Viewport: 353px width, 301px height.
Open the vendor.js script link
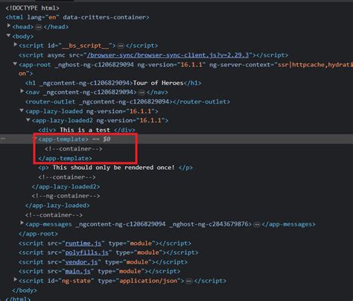coord(81,262)
